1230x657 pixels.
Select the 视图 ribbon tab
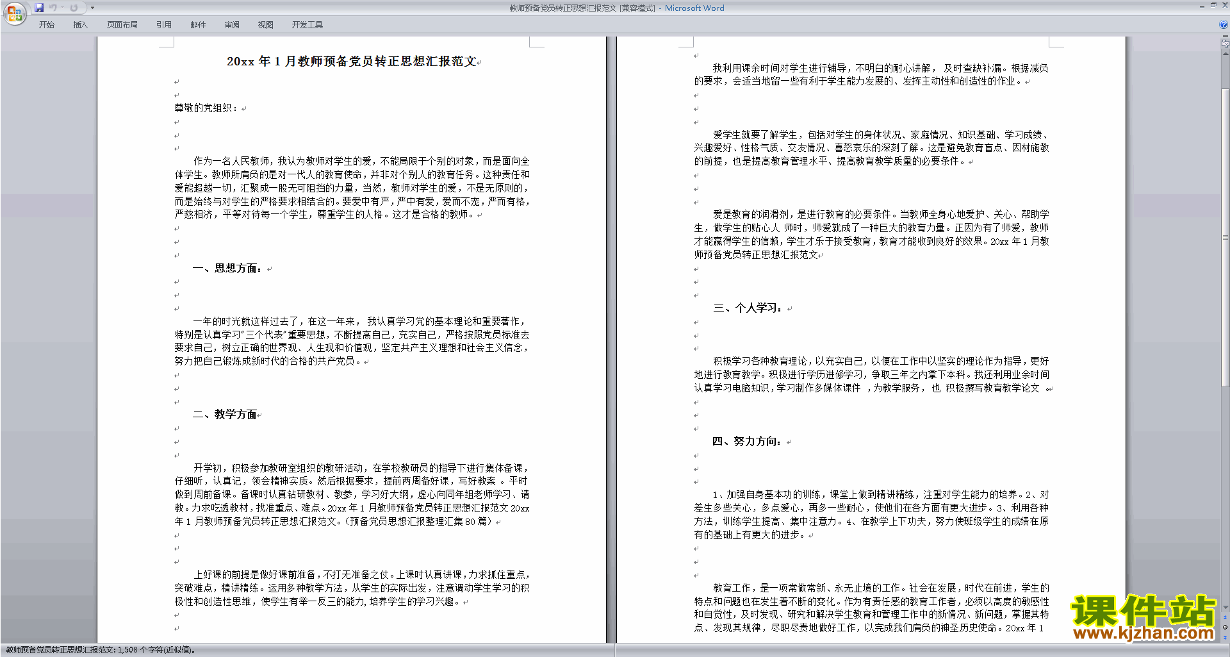[x=265, y=25]
